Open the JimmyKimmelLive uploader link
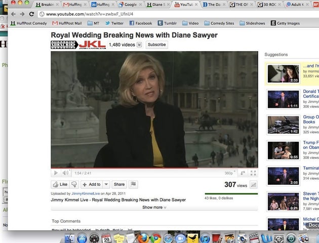The width and height of the screenshot is (319, 243). [86, 193]
